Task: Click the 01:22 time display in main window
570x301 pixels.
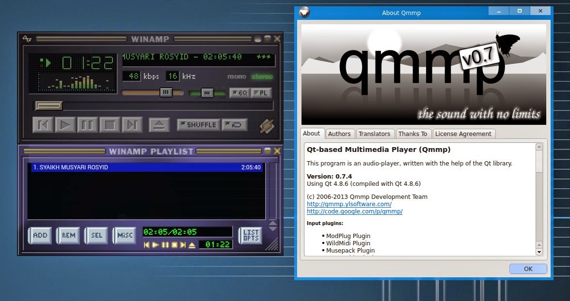Action: 88,63
